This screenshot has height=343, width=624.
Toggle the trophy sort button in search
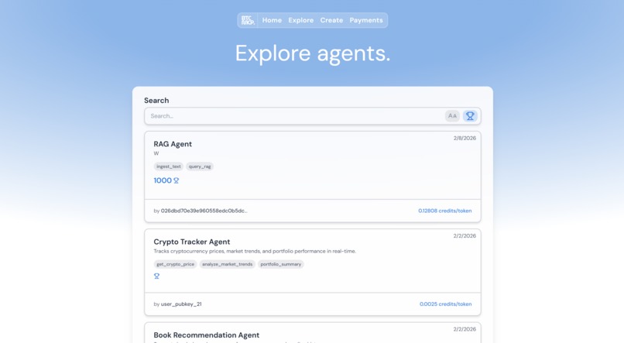tap(470, 116)
